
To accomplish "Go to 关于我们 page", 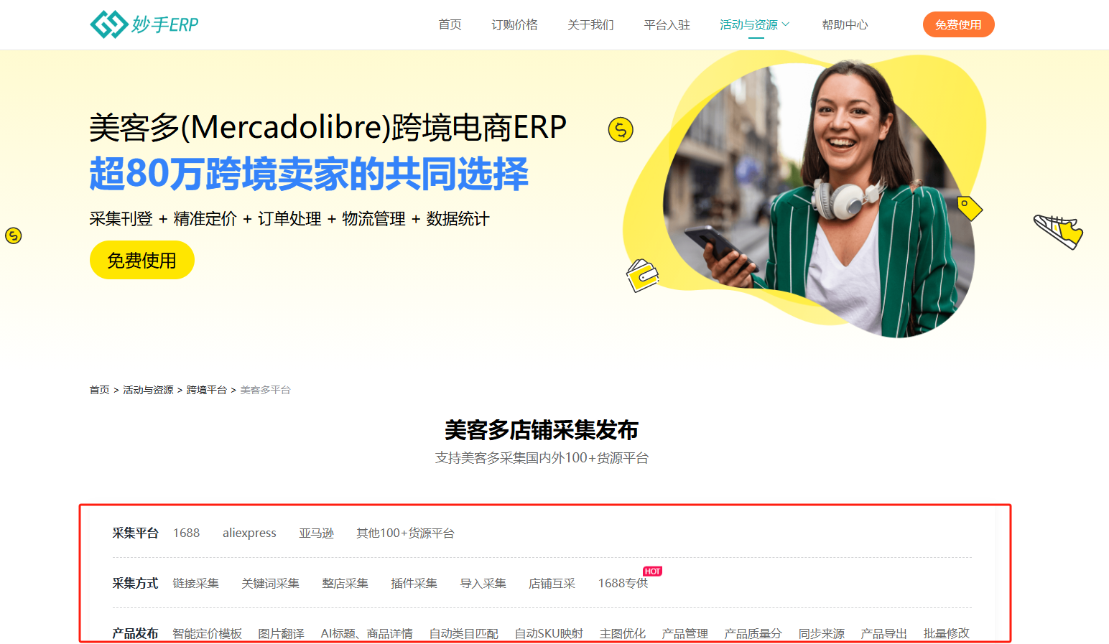I will coord(590,24).
